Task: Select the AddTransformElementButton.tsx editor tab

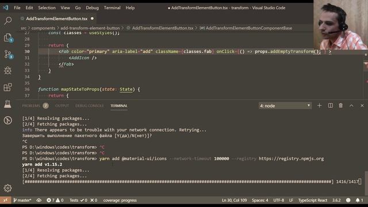Action: click(x=57, y=18)
